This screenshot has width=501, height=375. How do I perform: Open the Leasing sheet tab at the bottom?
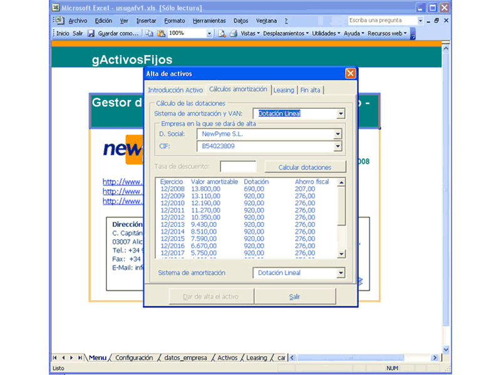pos(257,357)
